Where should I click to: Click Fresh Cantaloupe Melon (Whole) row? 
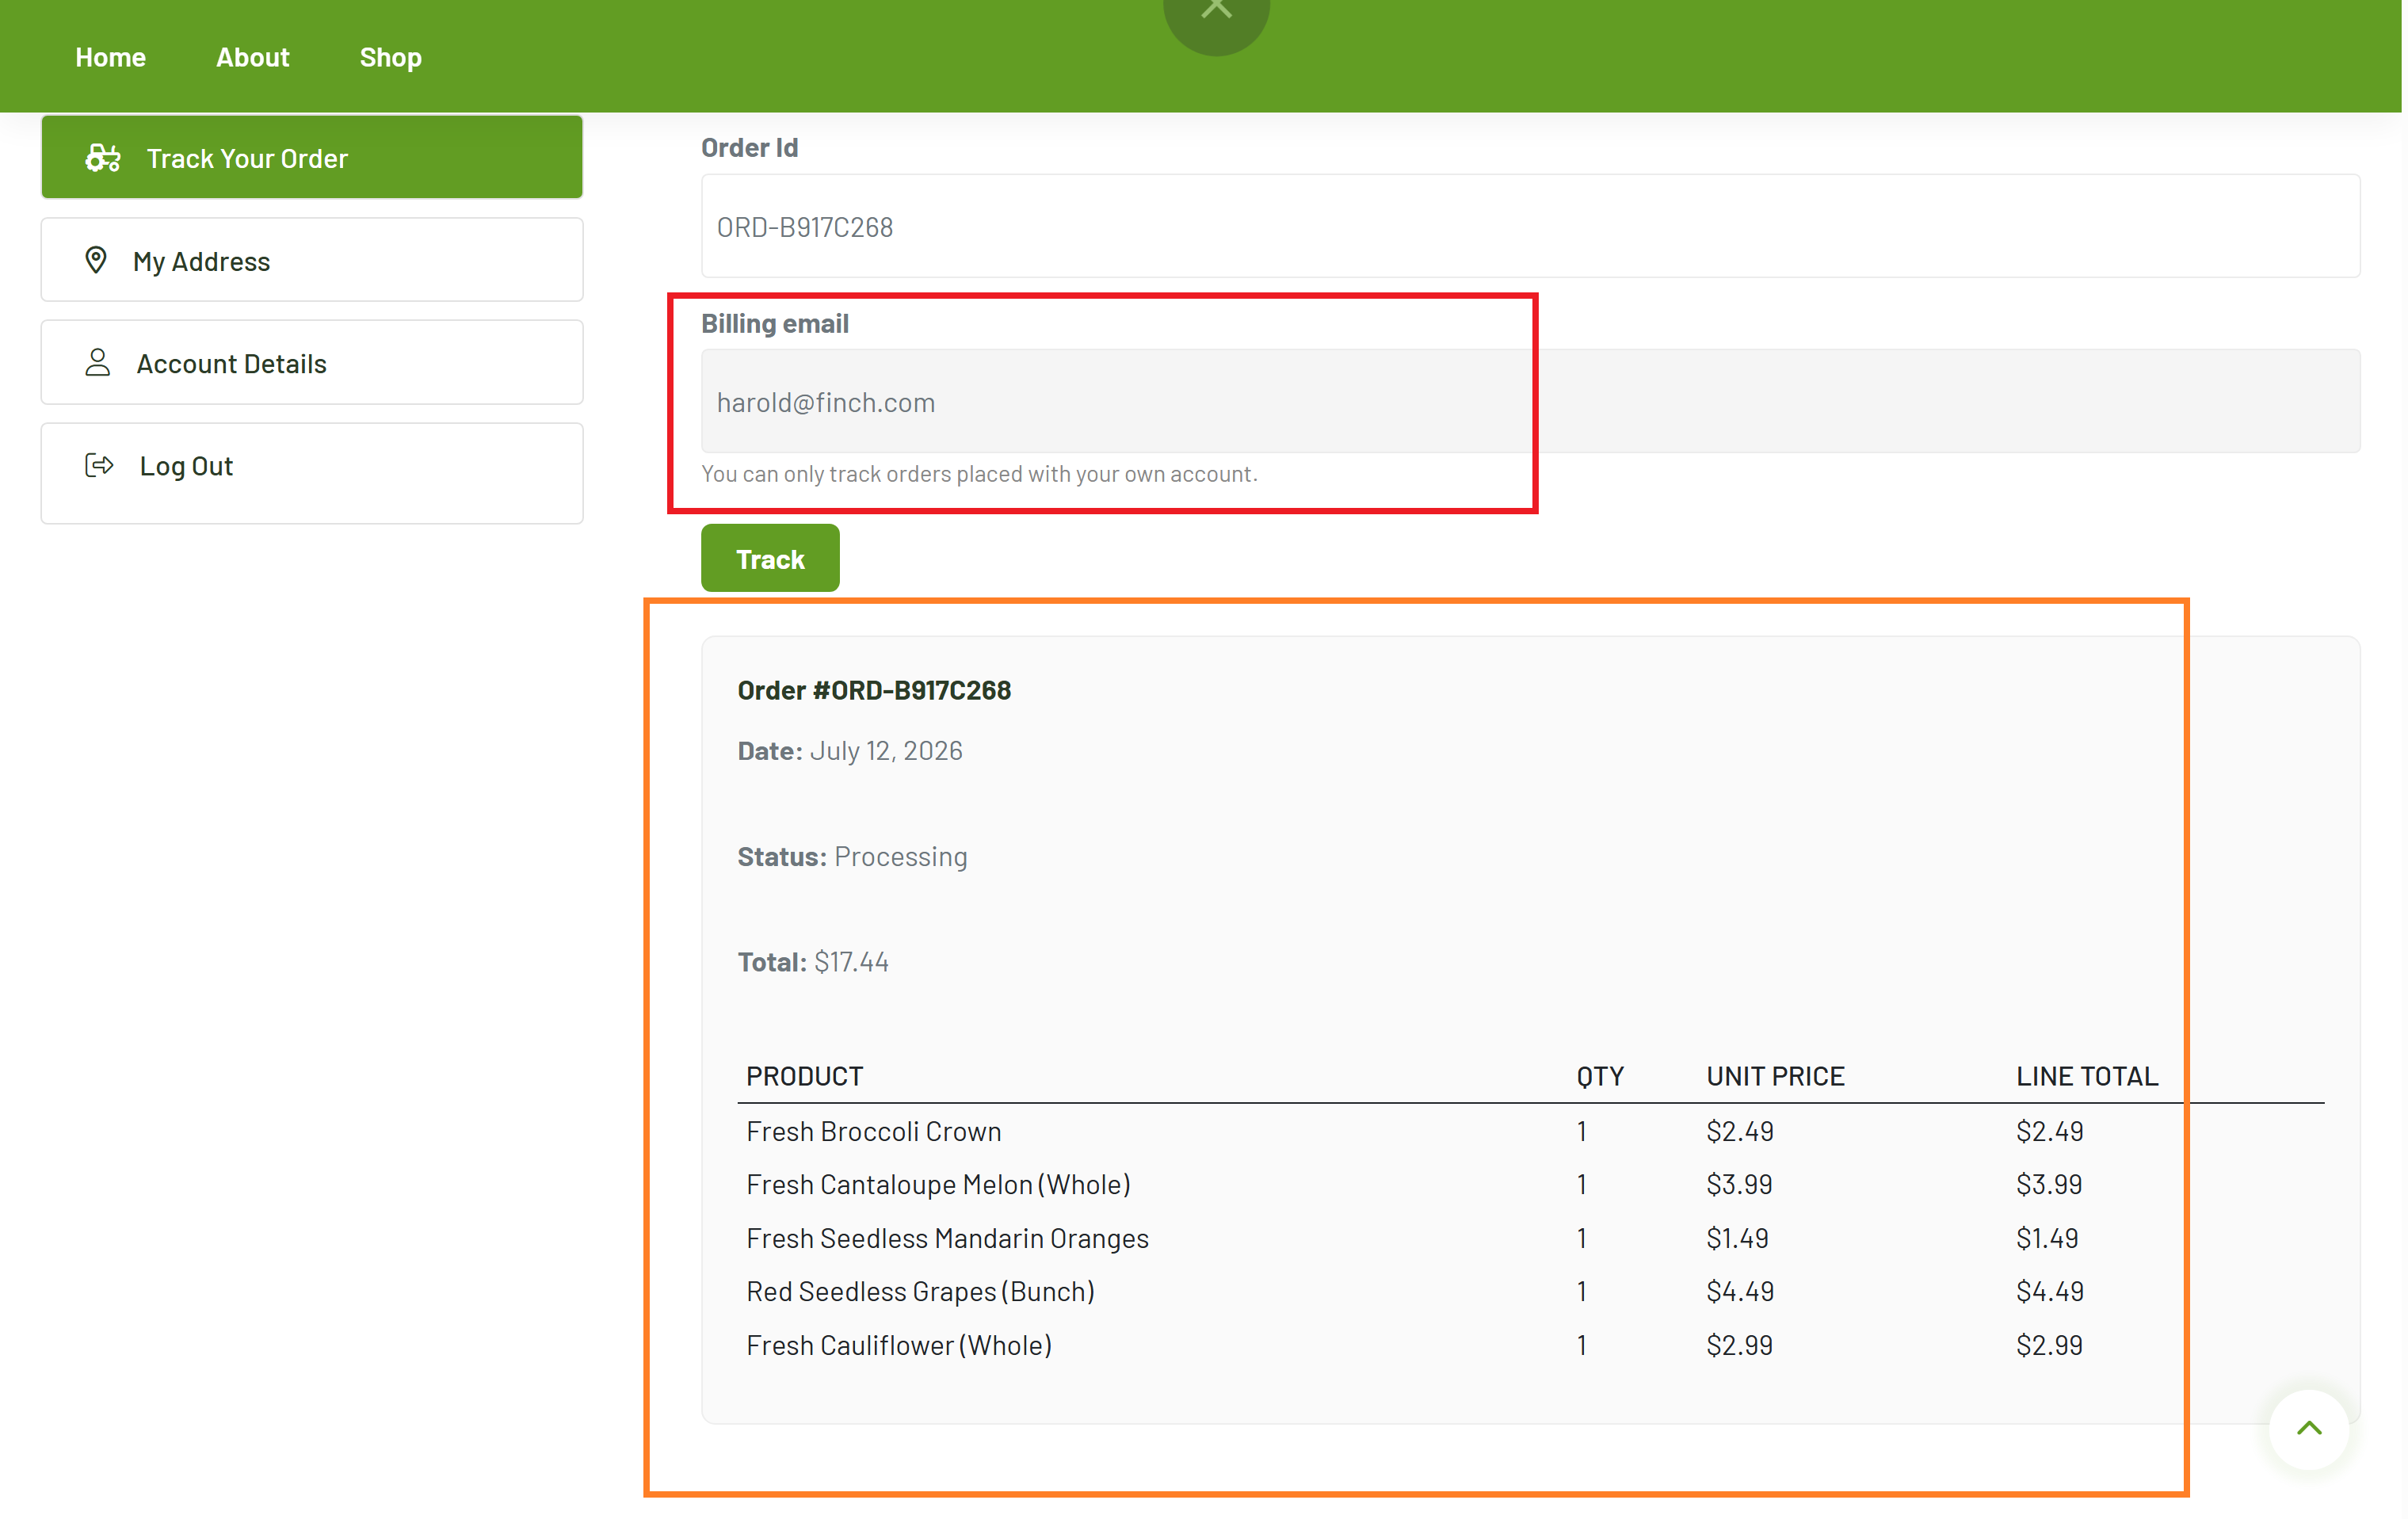[1530, 1184]
